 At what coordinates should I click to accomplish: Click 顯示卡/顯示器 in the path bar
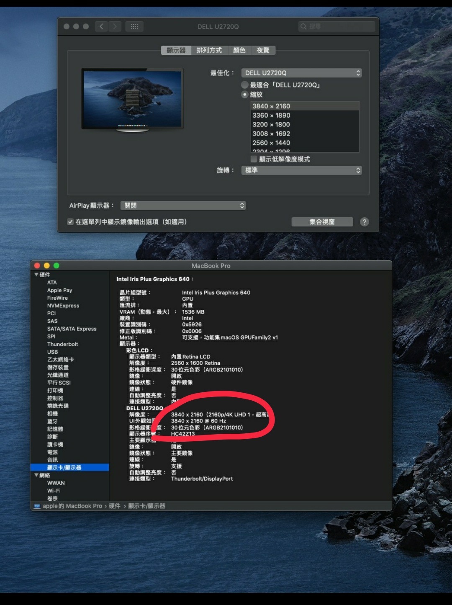tap(146, 506)
